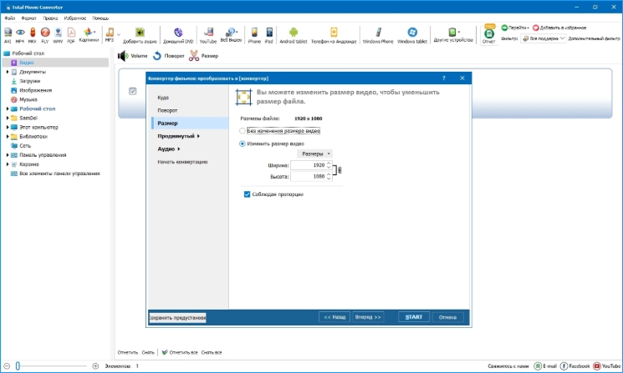Expand the Корзина tree node
This screenshot has height=373, width=623.
tap(8, 164)
